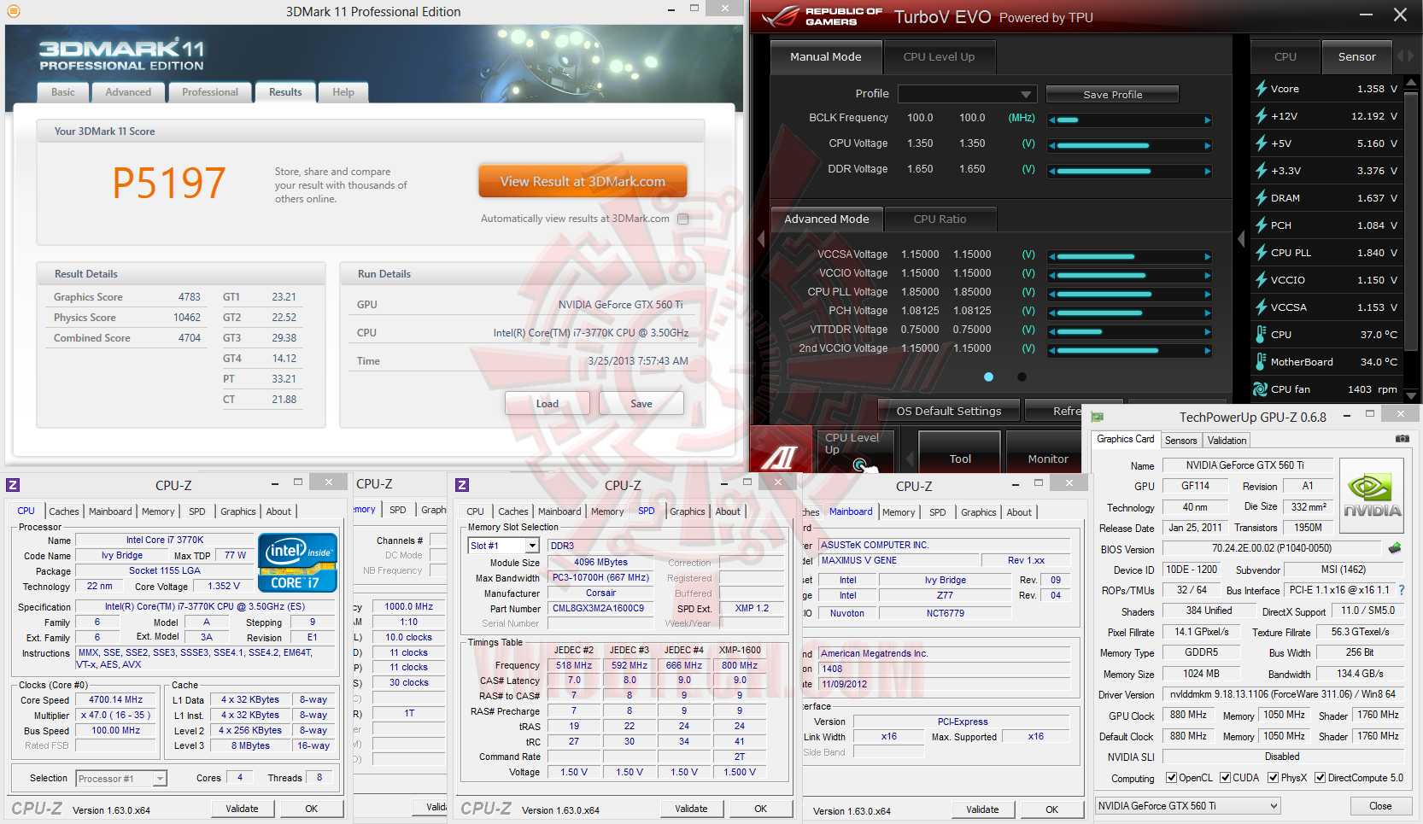Image resolution: width=1423 pixels, height=824 pixels.
Task: Select the Caches tab in CPU-Z CPU window
Action: point(64,511)
